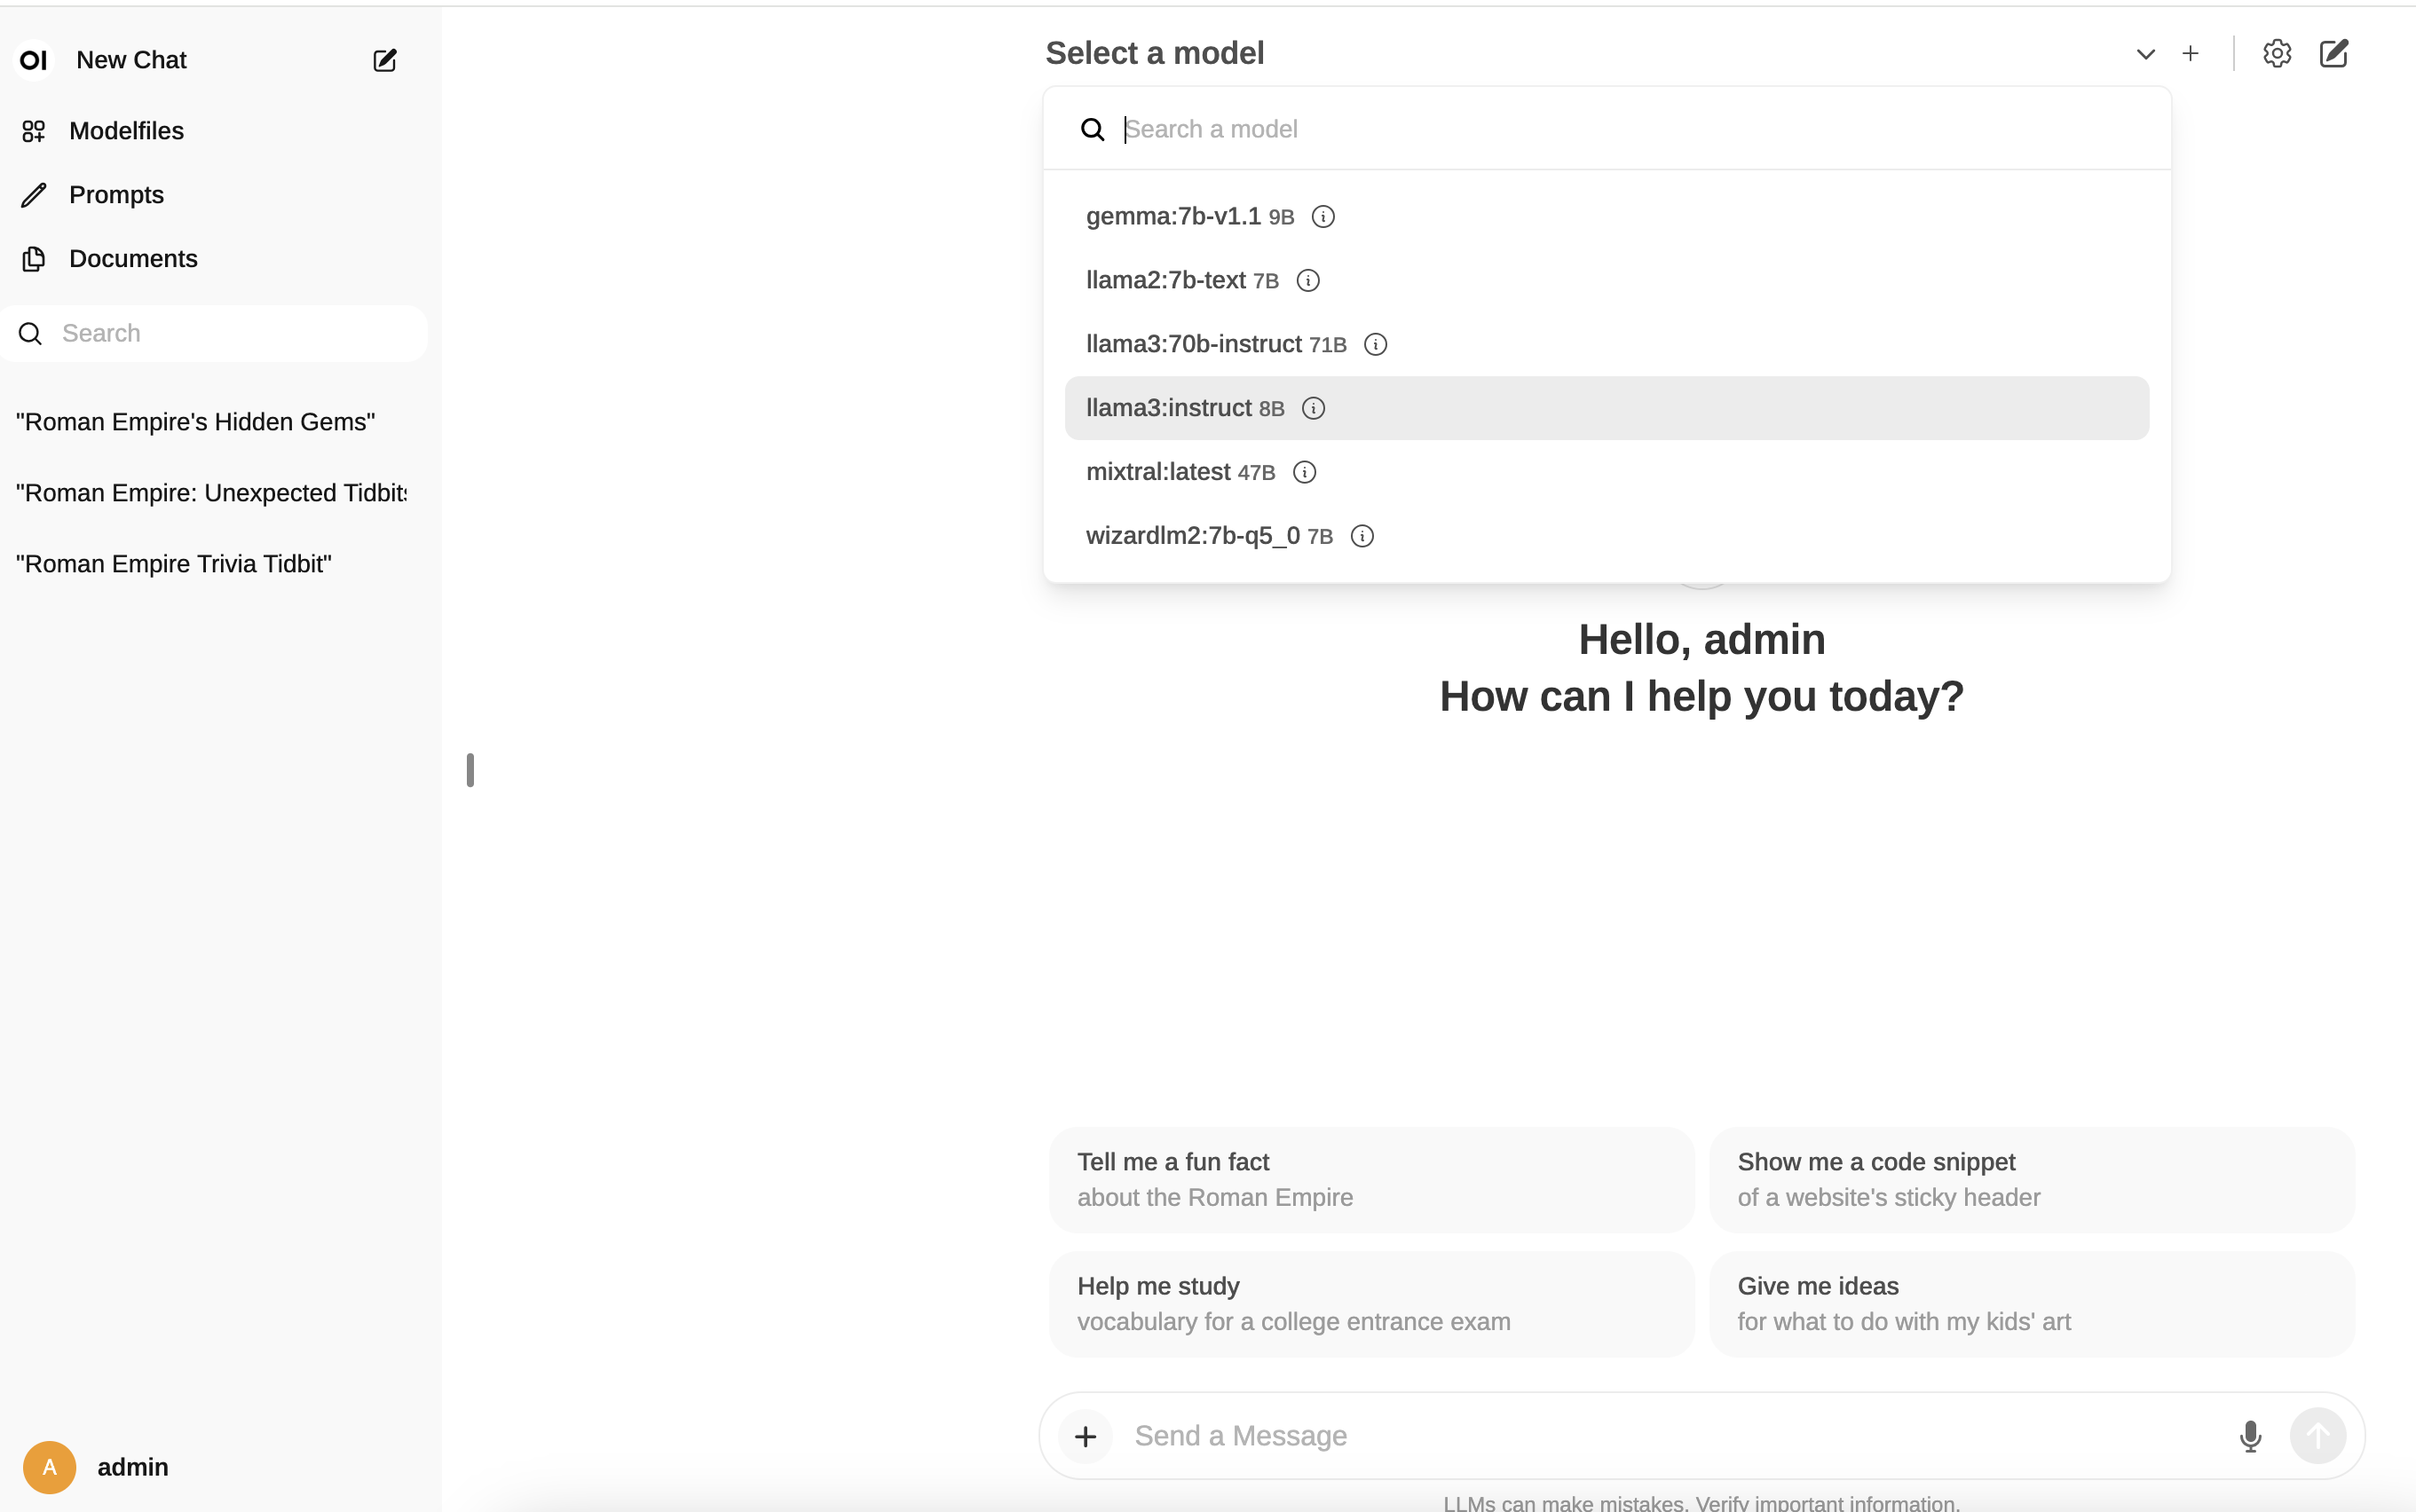Viewport: 2416px width, 1512px height.
Task: Click the Search a model field
Action: 1600,129
